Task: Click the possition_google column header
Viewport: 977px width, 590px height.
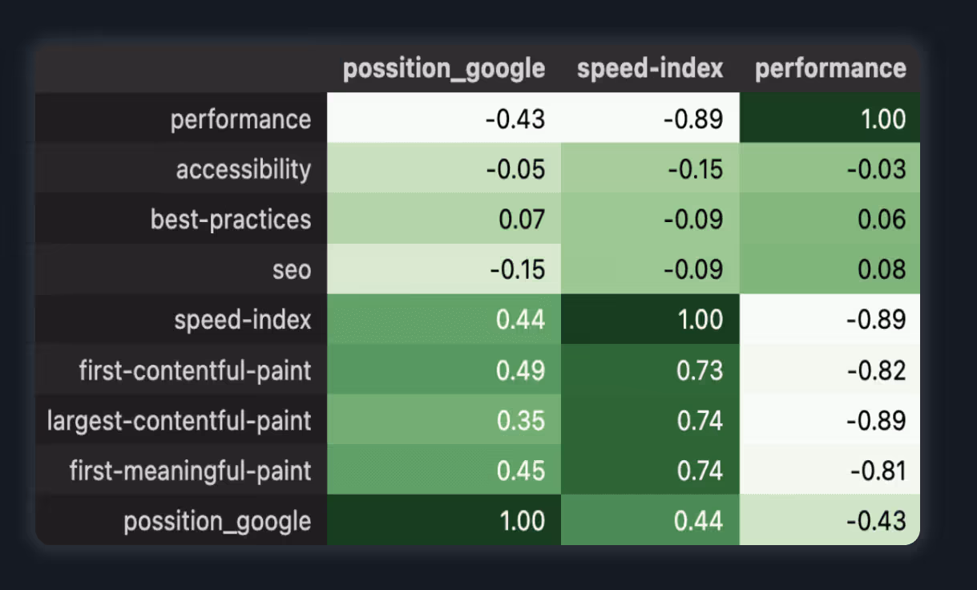Action: tap(444, 69)
